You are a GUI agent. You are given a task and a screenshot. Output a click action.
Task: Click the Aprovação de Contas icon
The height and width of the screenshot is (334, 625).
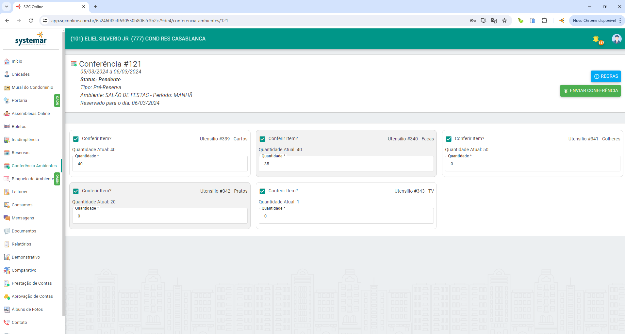coord(7,296)
